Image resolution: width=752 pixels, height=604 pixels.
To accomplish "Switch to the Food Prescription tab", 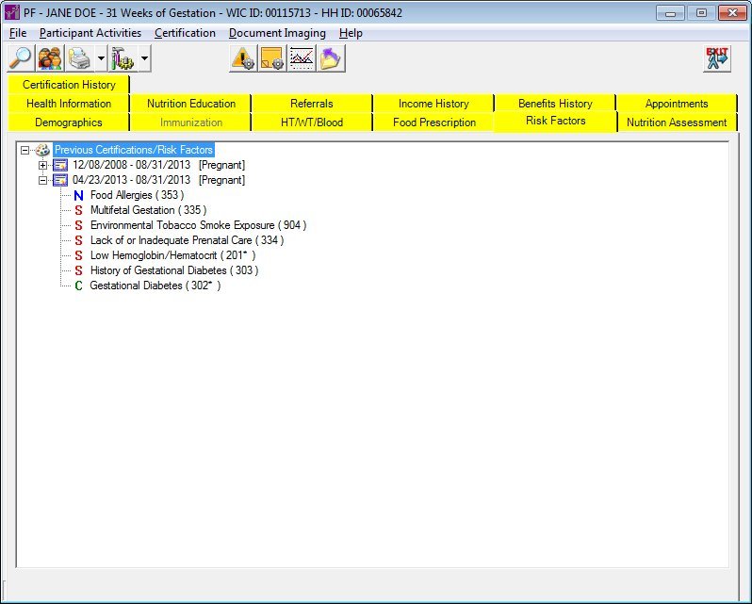I will pyautogui.click(x=434, y=122).
